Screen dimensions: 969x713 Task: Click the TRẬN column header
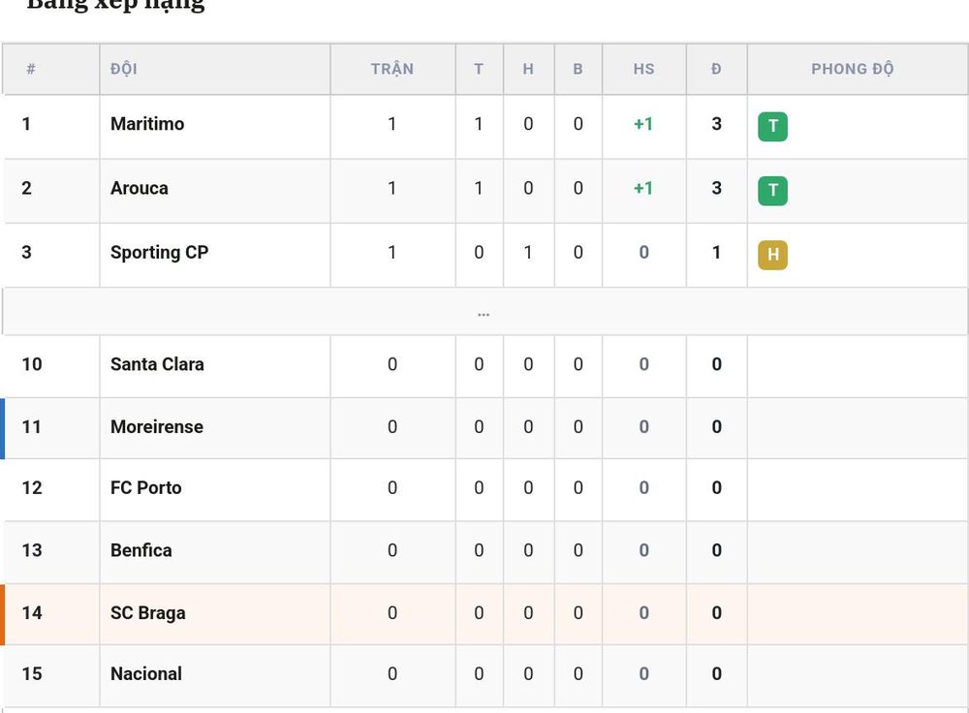click(392, 69)
